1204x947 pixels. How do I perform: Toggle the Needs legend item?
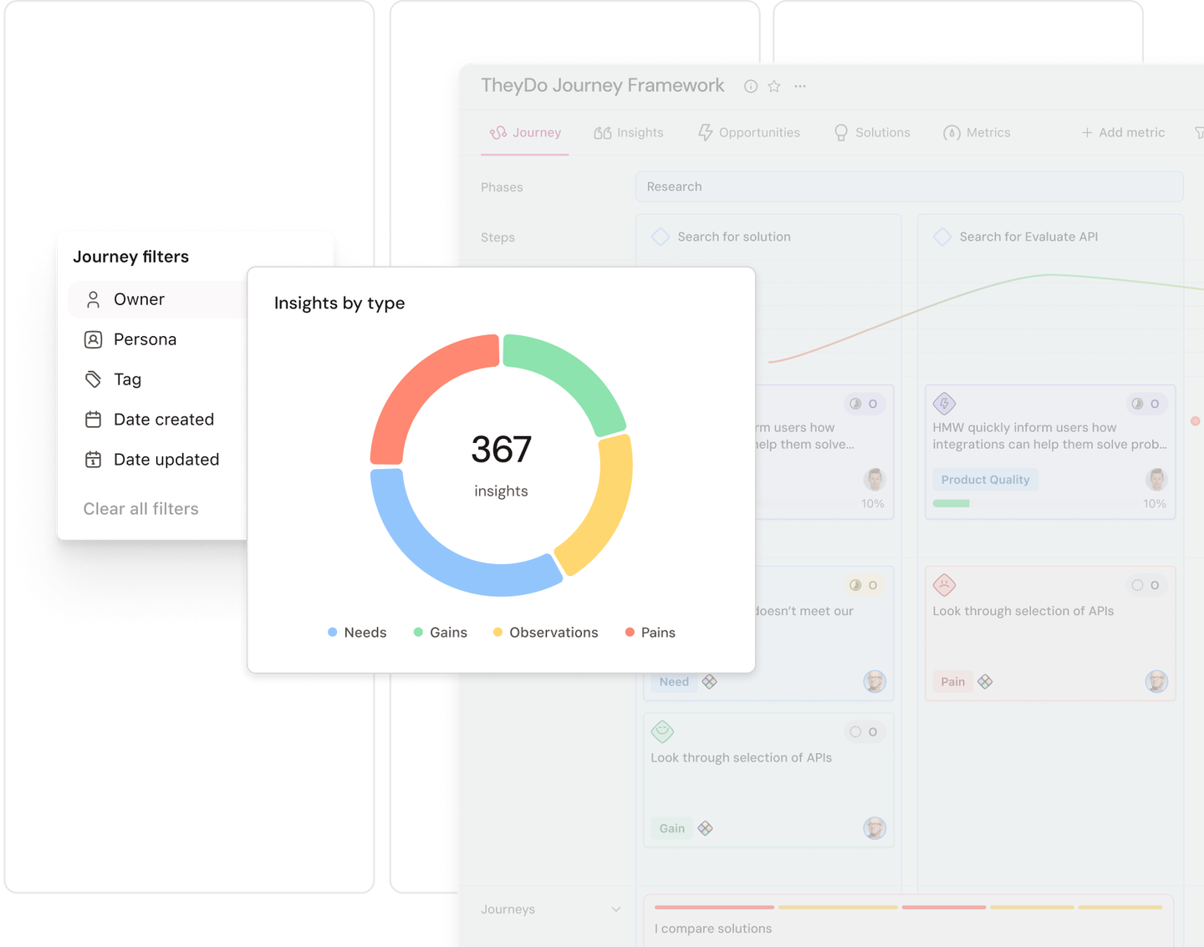(x=357, y=633)
